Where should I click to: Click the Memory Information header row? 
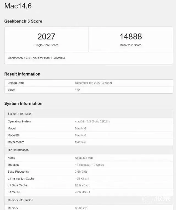89,200
